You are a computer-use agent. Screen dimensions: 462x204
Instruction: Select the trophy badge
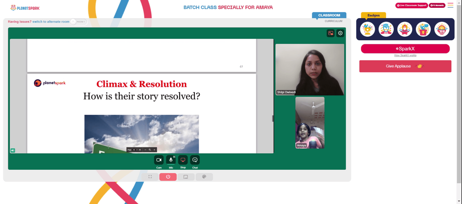tap(367, 29)
